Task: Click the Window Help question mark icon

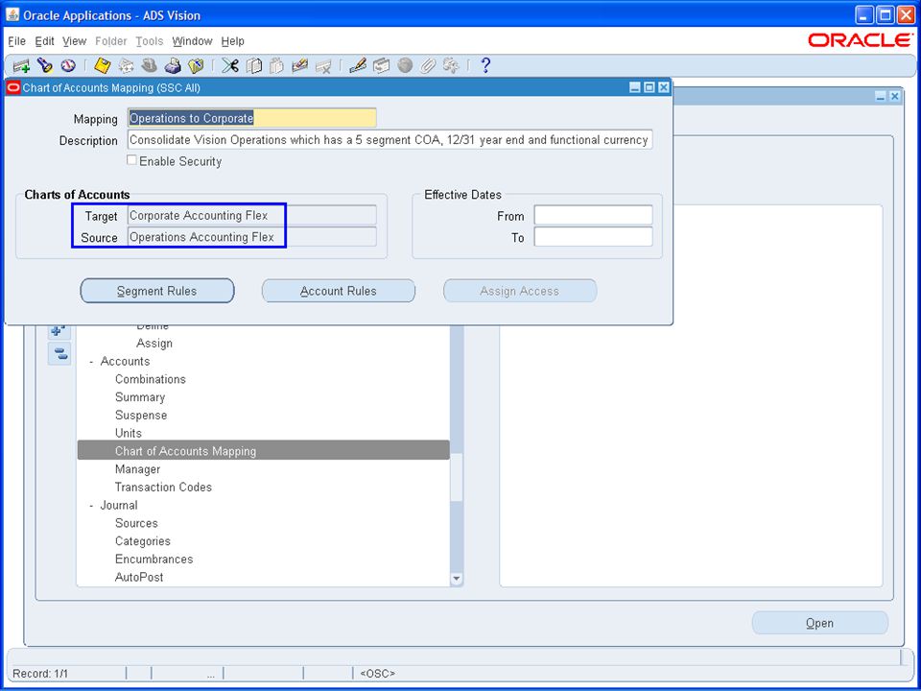Action: (x=485, y=65)
